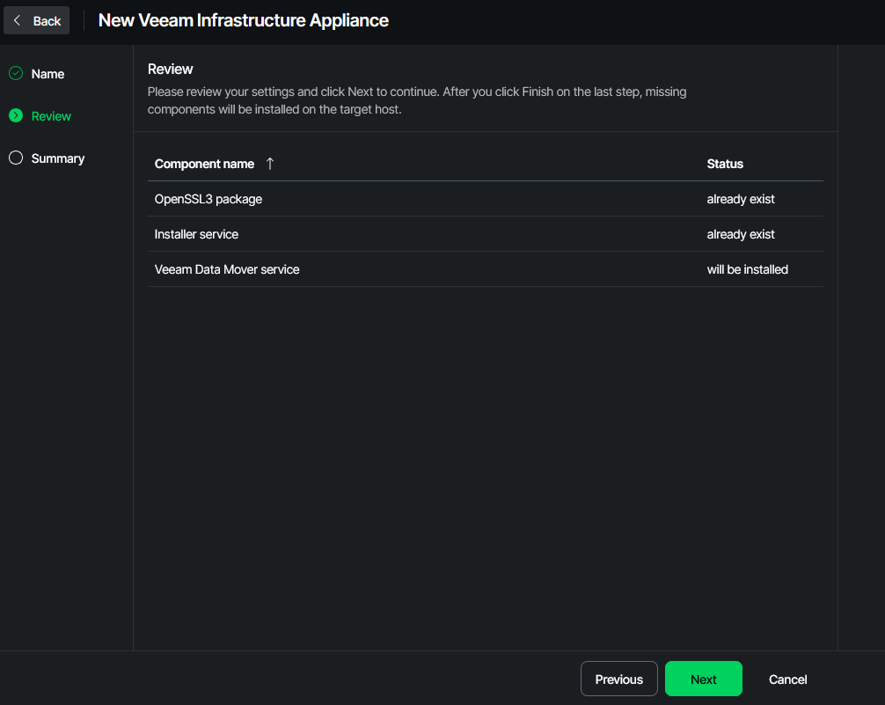The height and width of the screenshot is (705, 885).
Task: Click the green checkmark icon beside Name
Action: point(16,74)
